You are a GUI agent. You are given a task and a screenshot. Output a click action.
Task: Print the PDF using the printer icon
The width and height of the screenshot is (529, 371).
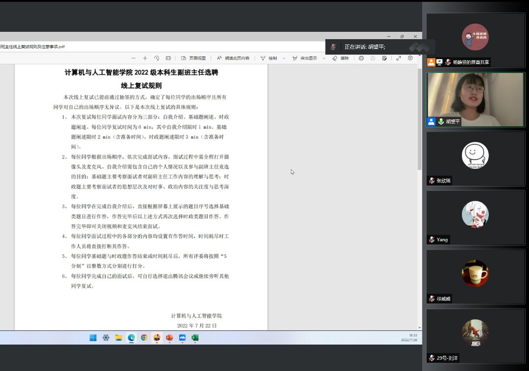coord(361,58)
